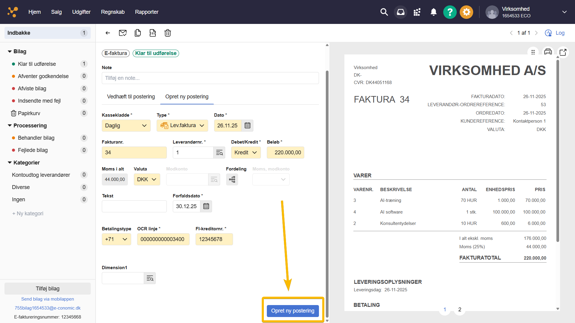The image size is (575, 323).
Task: Open the notifications bell
Action: click(x=433, y=12)
